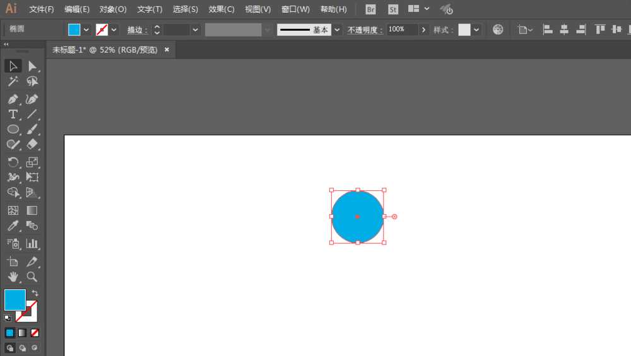Image resolution: width=631 pixels, height=356 pixels.
Task: Set Color mode in toolbox
Action: 9,333
